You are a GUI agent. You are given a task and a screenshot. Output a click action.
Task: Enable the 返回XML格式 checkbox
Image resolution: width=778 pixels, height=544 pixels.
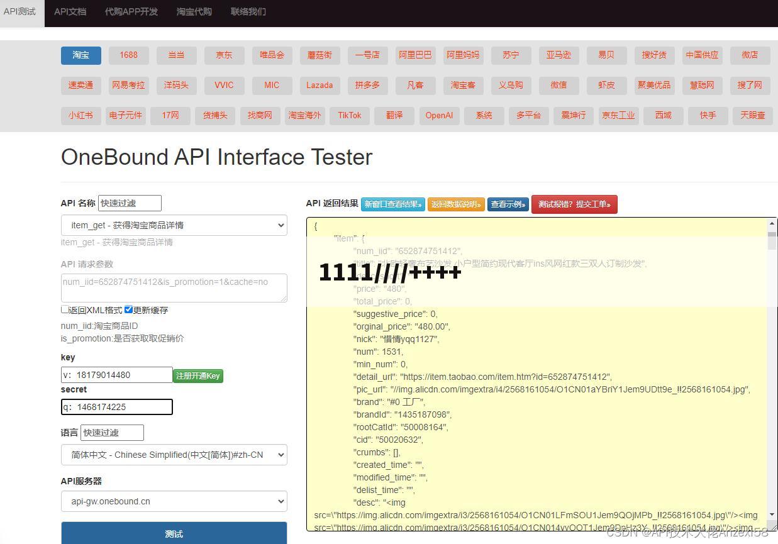pos(65,309)
